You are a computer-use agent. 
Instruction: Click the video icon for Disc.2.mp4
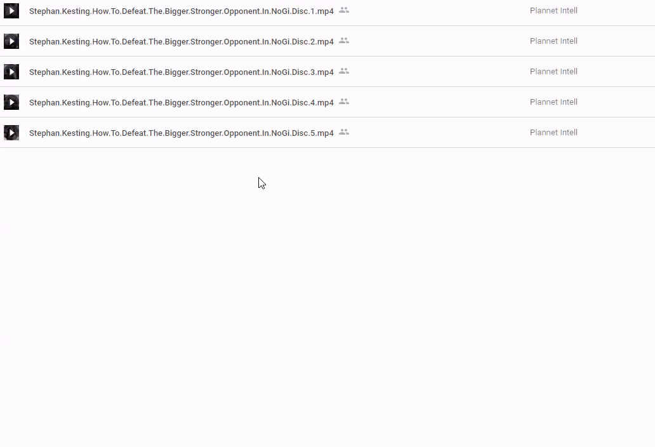pyautogui.click(x=11, y=41)
